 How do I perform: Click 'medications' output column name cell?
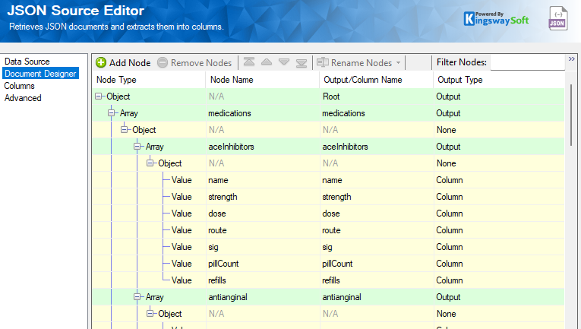377,113
